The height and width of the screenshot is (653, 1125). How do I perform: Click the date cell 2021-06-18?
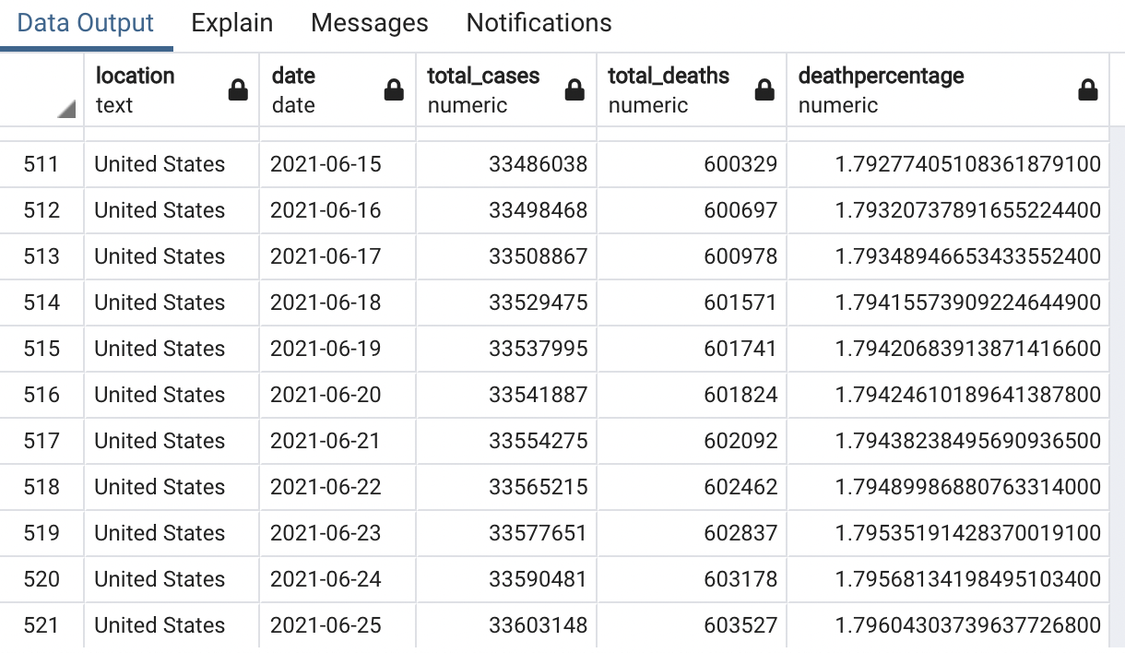point(326,303)
